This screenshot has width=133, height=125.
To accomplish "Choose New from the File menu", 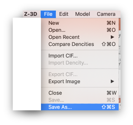I will [x=80, y=23].
